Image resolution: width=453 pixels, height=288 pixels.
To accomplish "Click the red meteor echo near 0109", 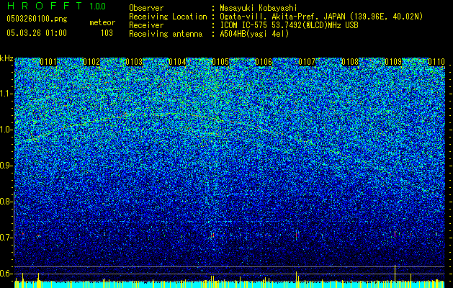I will [395, 234].
